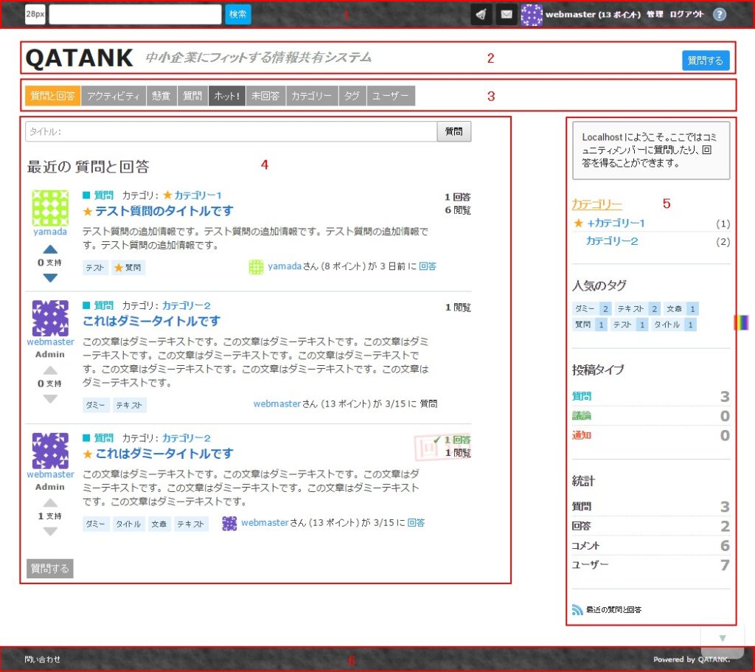Click the テスト tag on first question
This screenshot has width=755, height=672.
(95, 267)
